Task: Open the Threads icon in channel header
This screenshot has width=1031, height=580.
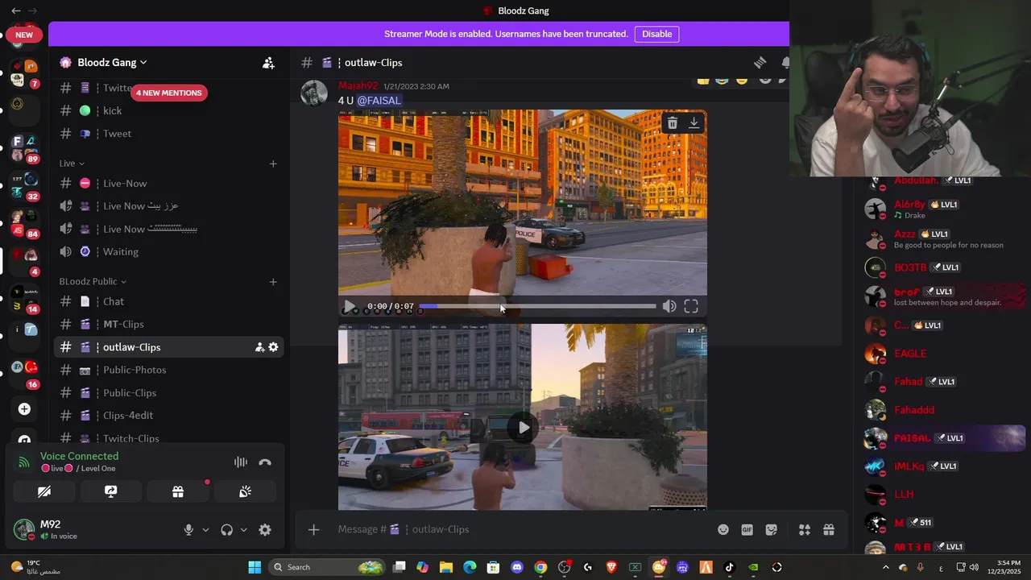Action: [x=760, y=63]
